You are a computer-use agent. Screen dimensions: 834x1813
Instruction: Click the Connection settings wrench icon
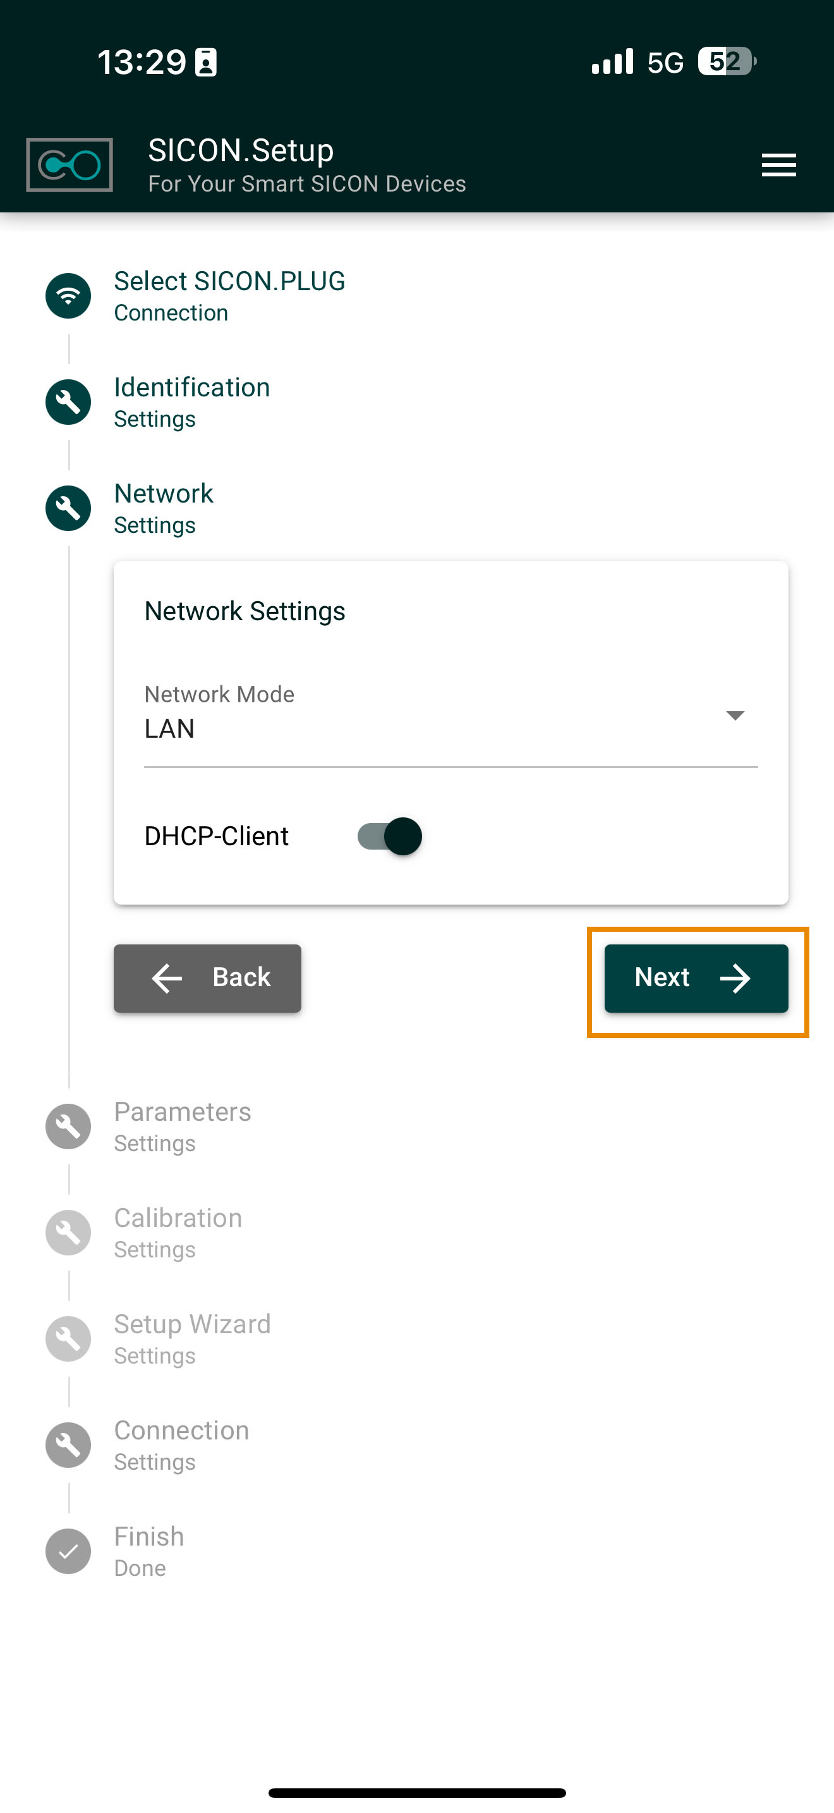68,1445
